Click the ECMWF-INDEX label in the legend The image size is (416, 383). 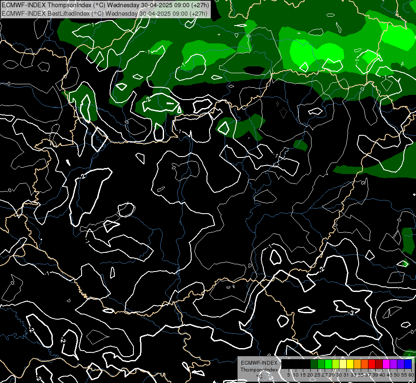click(259, 363)
